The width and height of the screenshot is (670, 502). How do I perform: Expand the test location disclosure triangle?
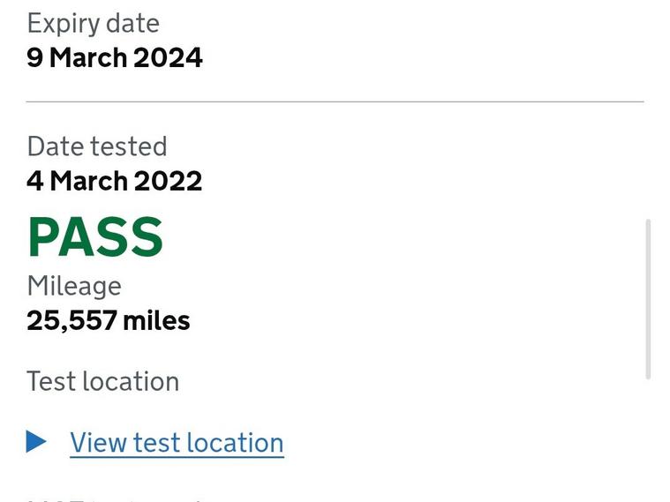coord(36,441)
